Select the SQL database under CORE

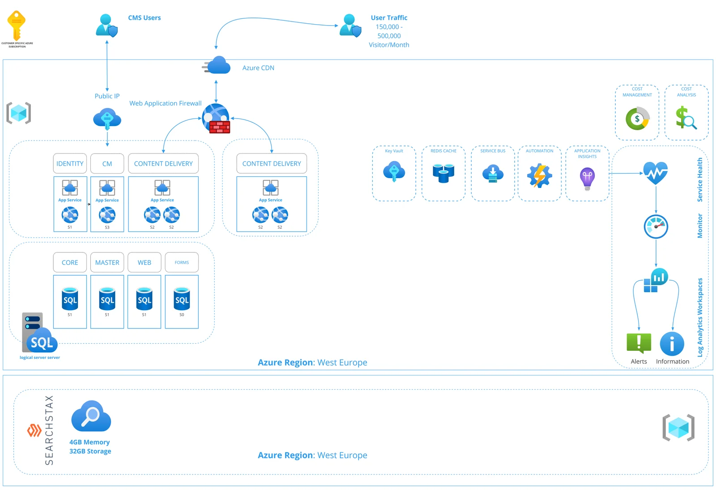(x=70, y=299)
